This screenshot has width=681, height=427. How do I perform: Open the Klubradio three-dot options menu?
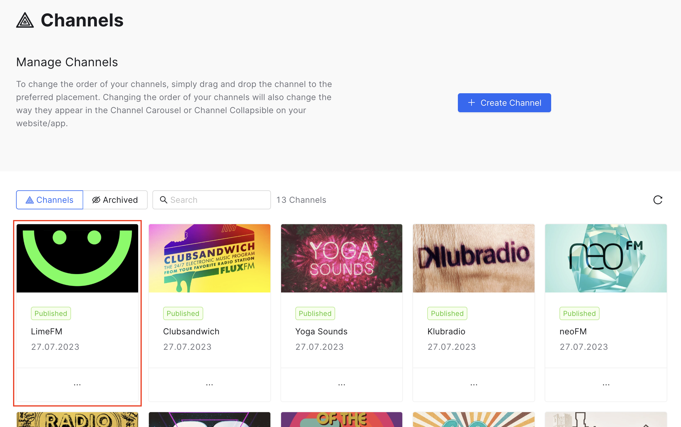474,385
